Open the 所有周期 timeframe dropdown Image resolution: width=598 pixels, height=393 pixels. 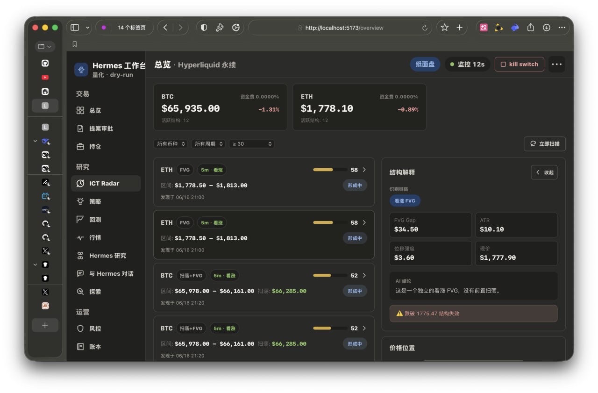point(208,144)
